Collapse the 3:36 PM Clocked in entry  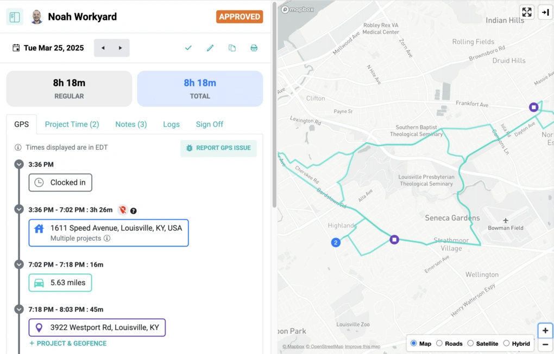point(19,164)
